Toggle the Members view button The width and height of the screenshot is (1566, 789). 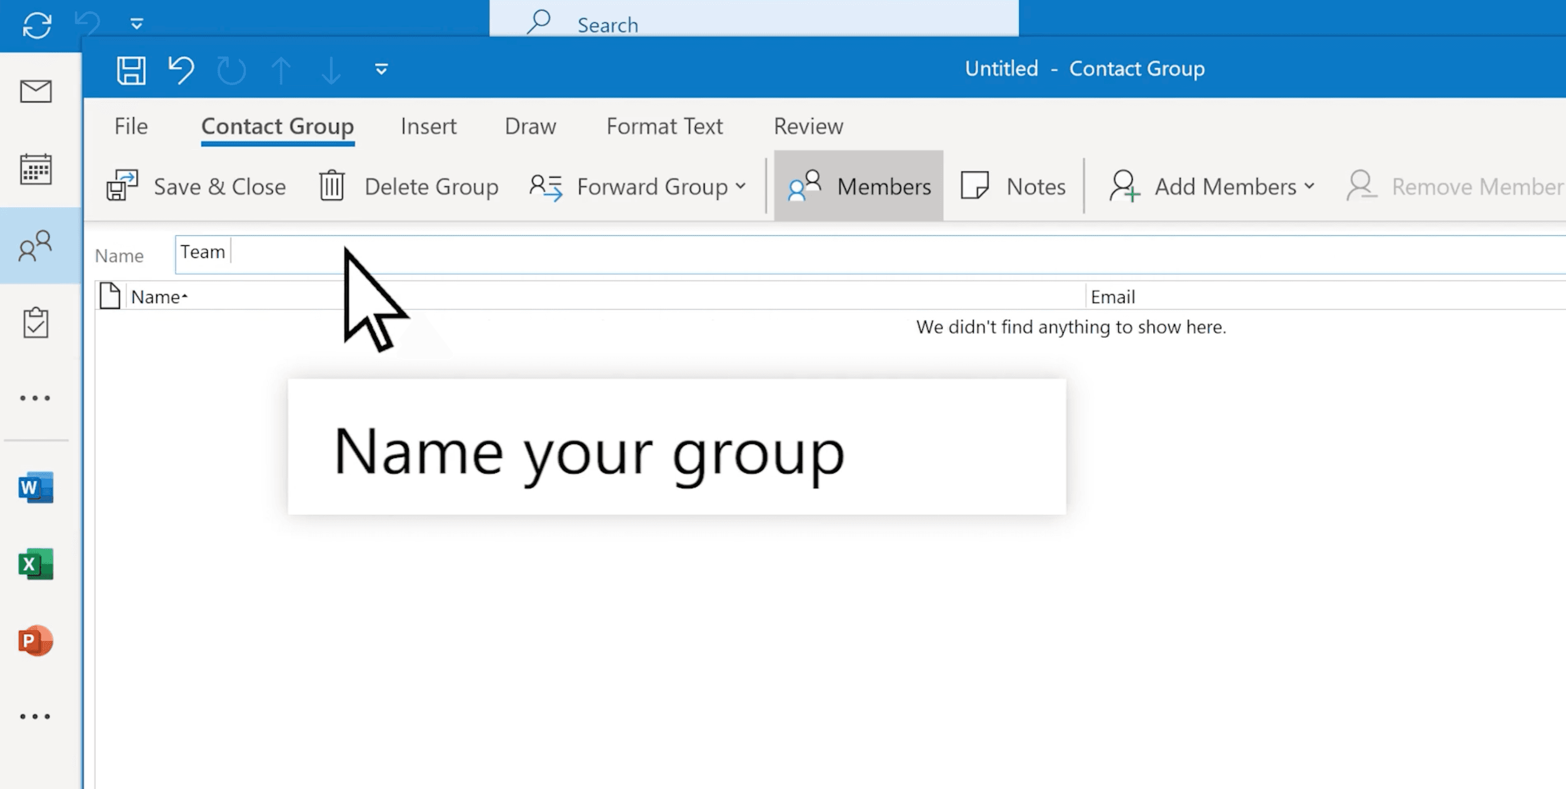tap(858, 186)
